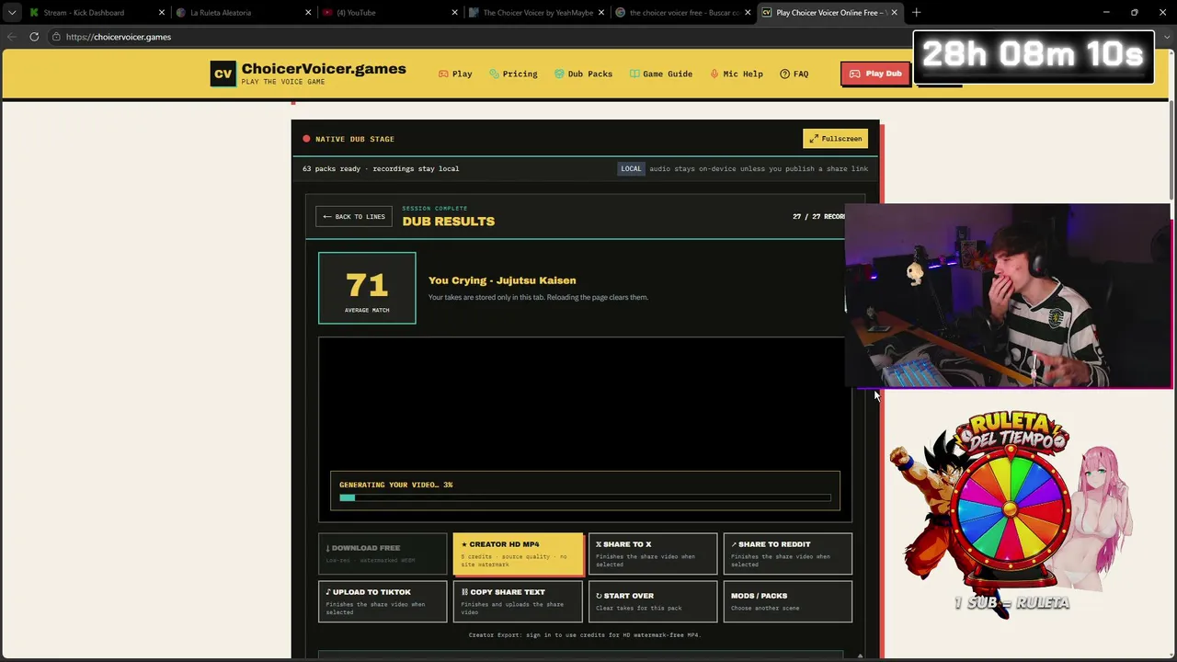Screen dimensions: 1177x662
Task: Go to Dub Packs
Action: pyautogui.click(x=583, y=74)
